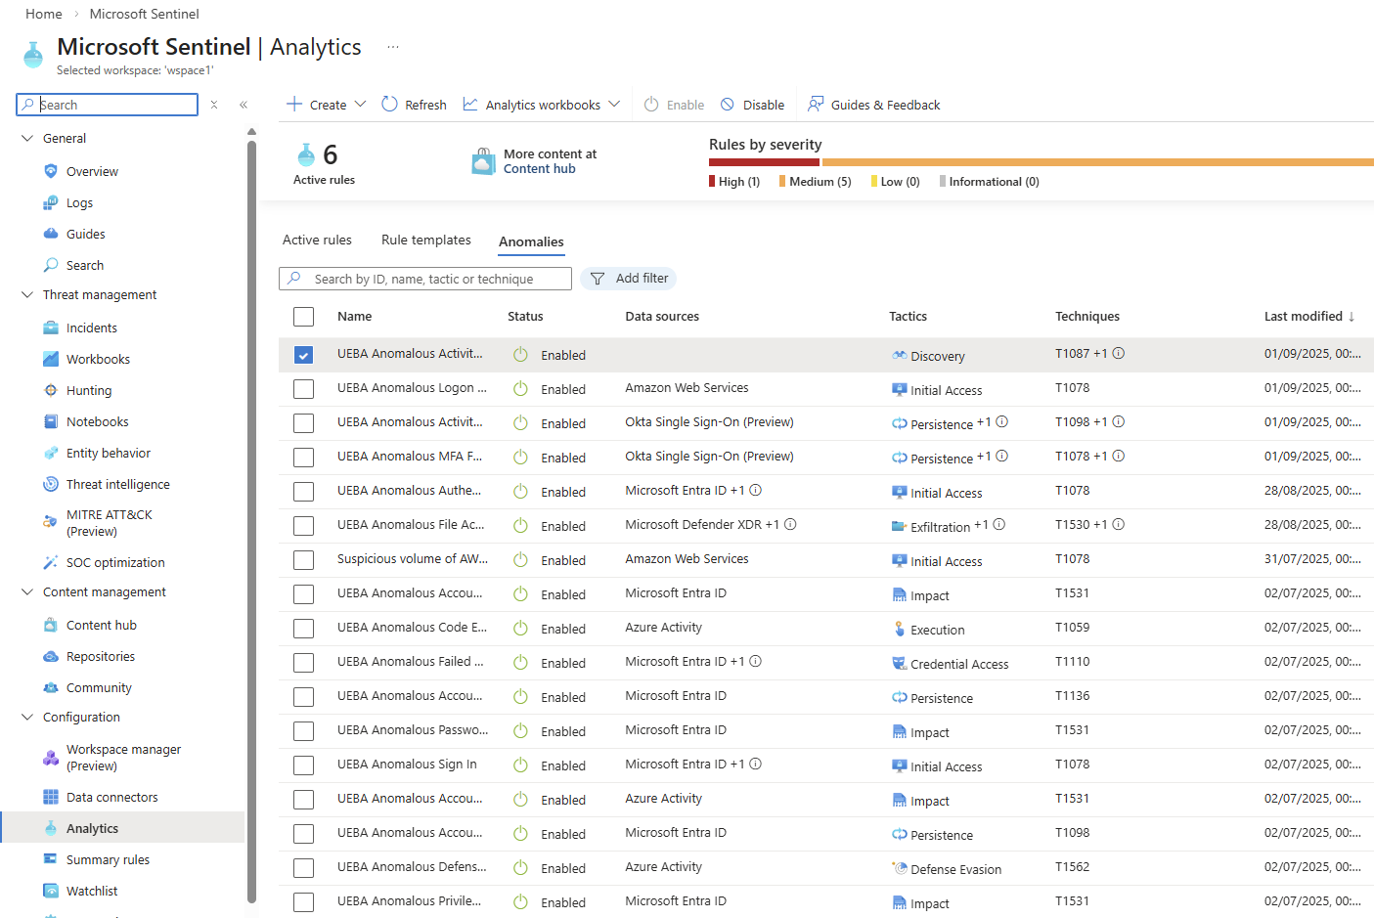Expand the Create dropdown menu
The image size is (1374, 918).
[x=360, y=105]
